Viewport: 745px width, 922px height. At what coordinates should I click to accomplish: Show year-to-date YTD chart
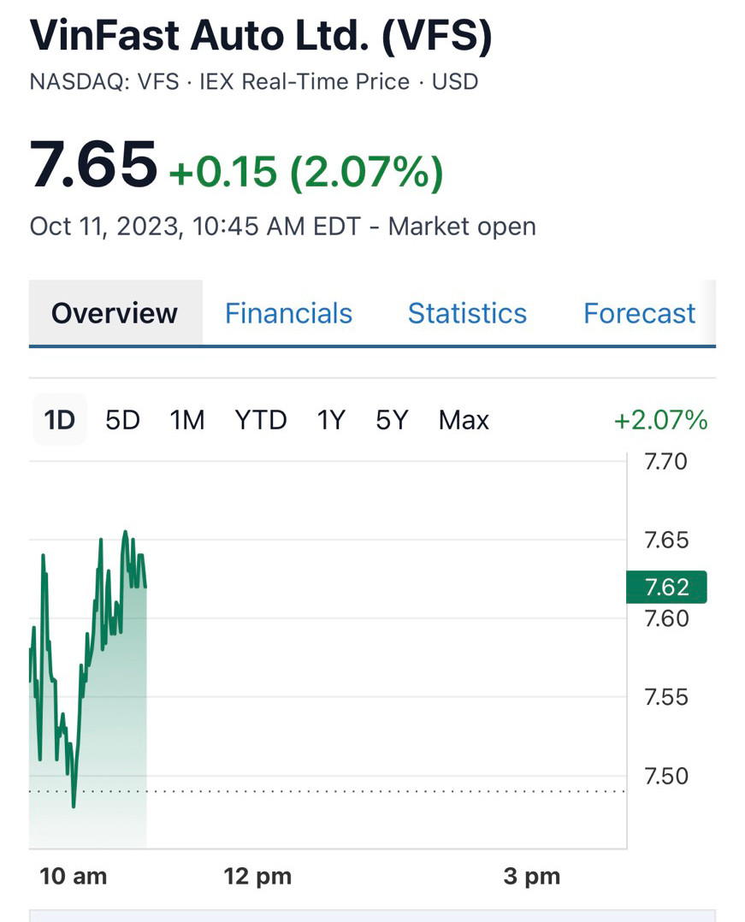point(261,420)
